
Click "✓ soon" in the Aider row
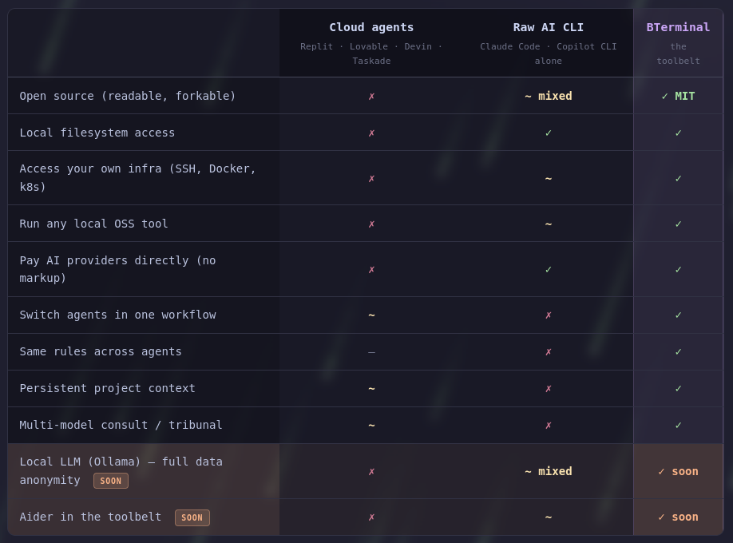click(x=678, y=517)
